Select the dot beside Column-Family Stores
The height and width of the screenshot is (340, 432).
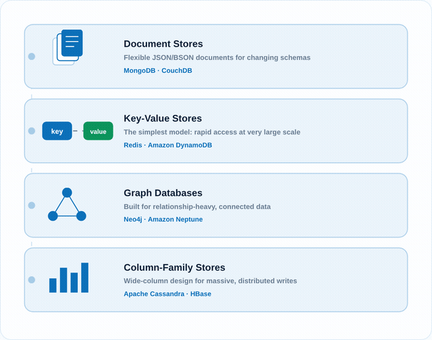click(x=32, y=280)
